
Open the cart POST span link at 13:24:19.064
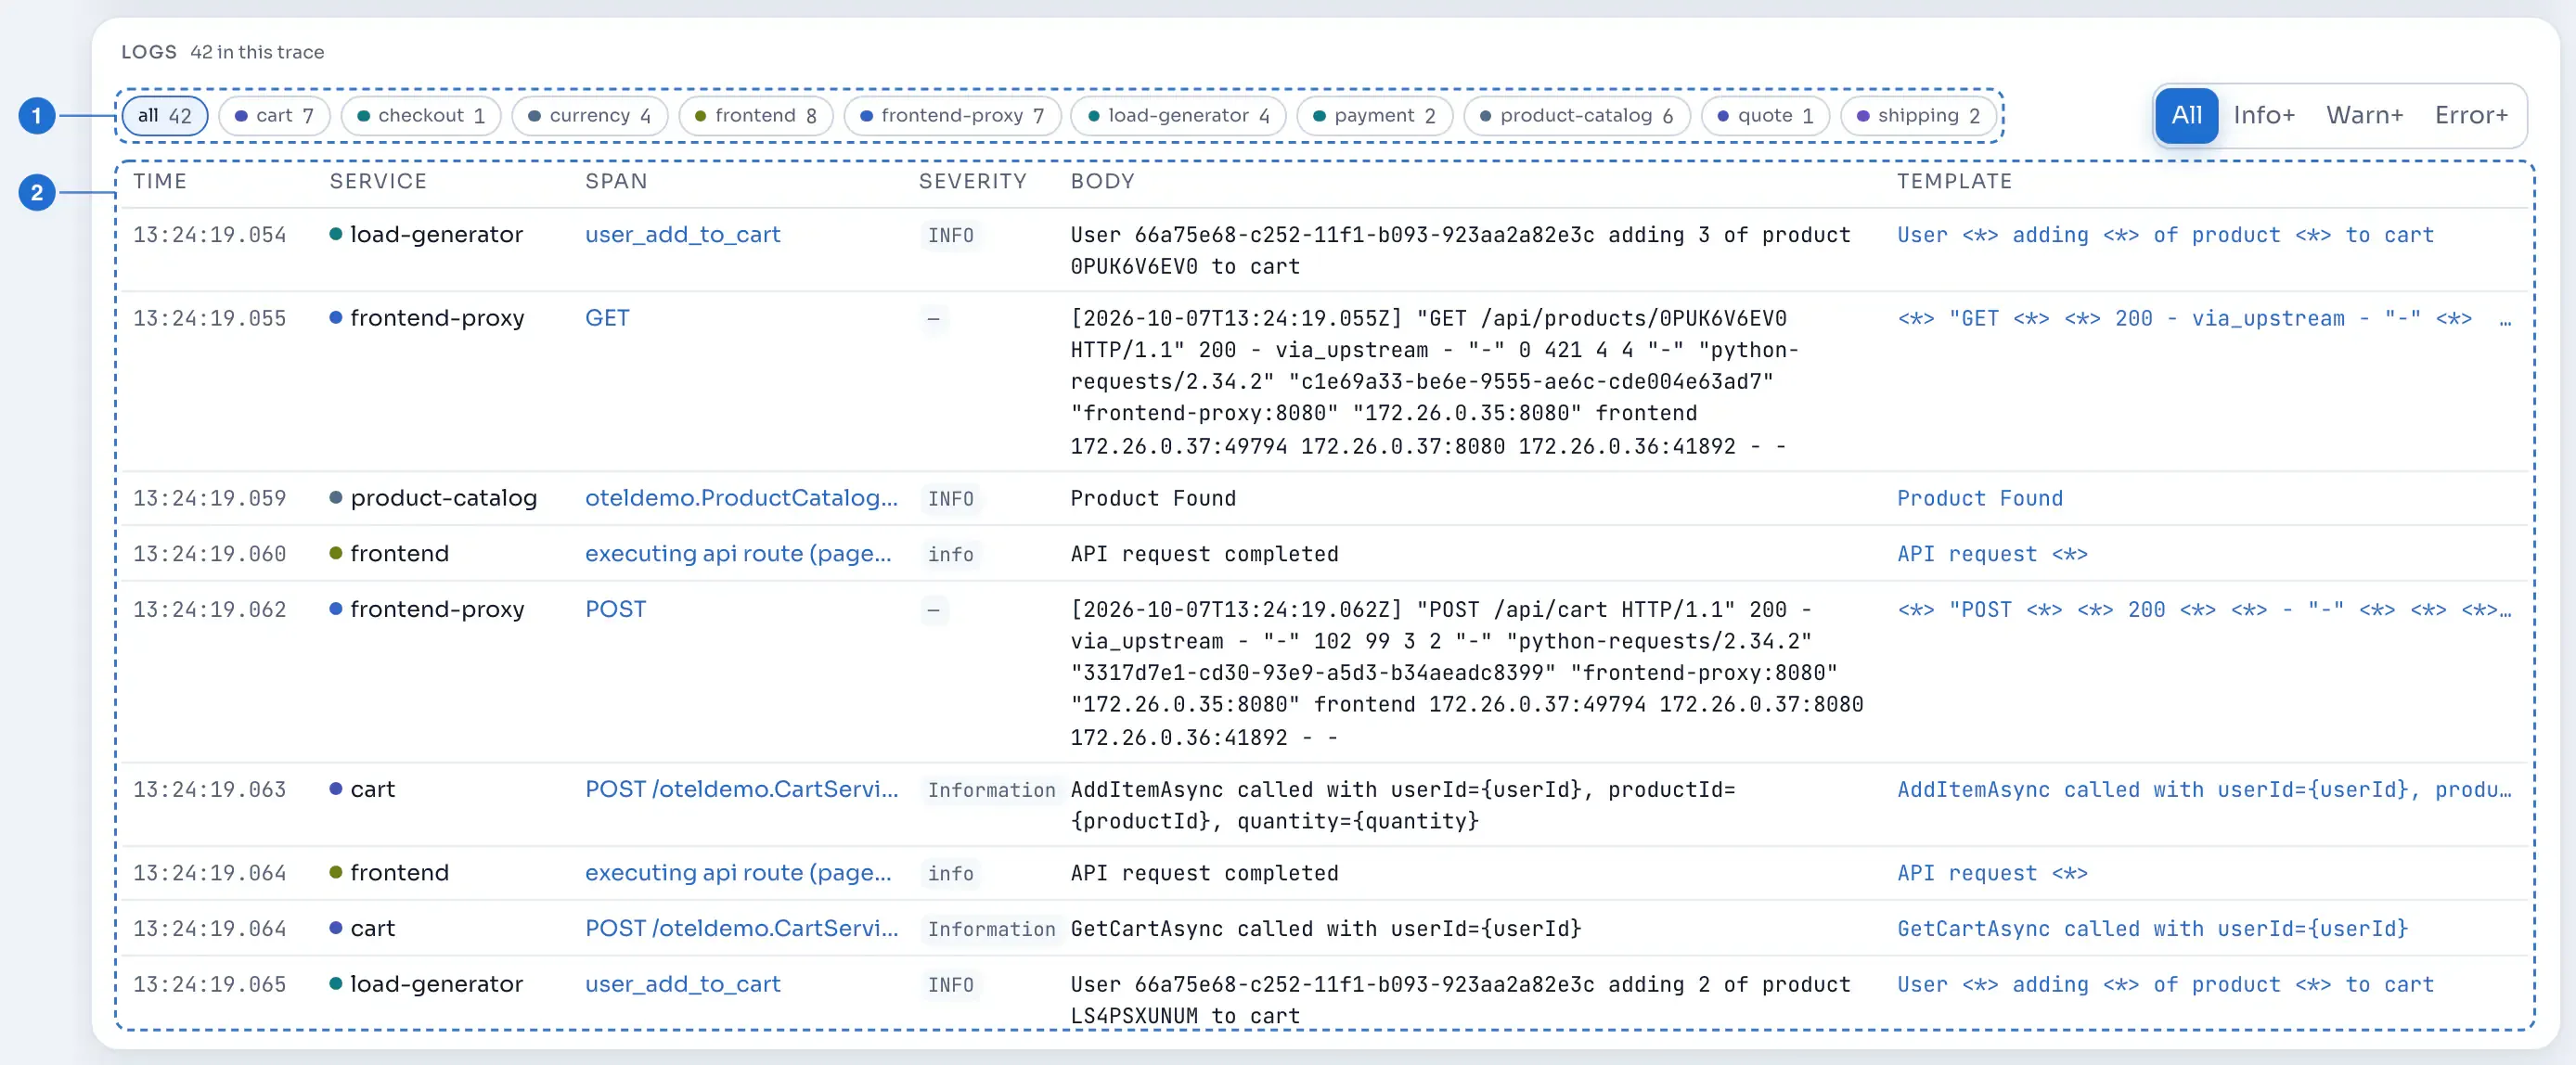(x=741, y=929)
